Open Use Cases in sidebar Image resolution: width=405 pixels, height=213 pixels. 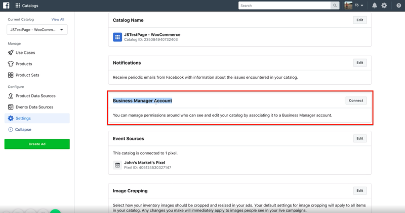25,52
